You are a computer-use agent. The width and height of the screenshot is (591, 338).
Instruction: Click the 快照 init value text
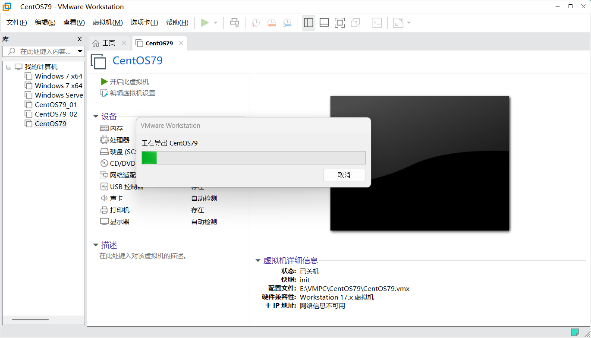tap(305, 280)
